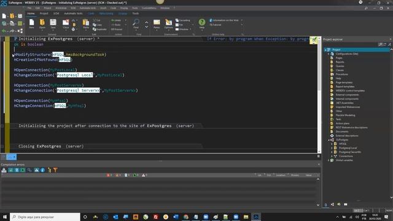Select the Automatic tests ribbon tab
393x221 pixels.
[73, 14]
